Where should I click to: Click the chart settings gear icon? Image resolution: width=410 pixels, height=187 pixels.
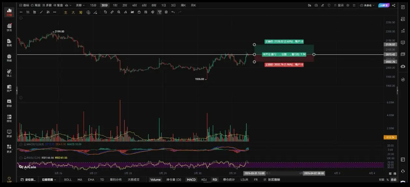(x=348, y=5)
